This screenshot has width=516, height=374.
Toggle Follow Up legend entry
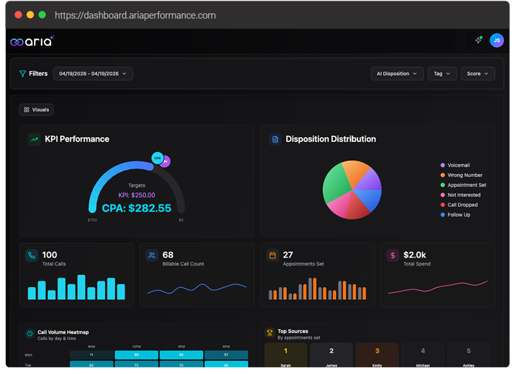(x=455, y=214)
